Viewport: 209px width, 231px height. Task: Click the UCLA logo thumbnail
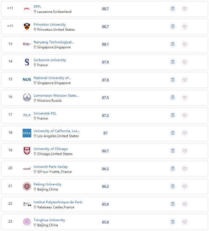coord(27,133)
